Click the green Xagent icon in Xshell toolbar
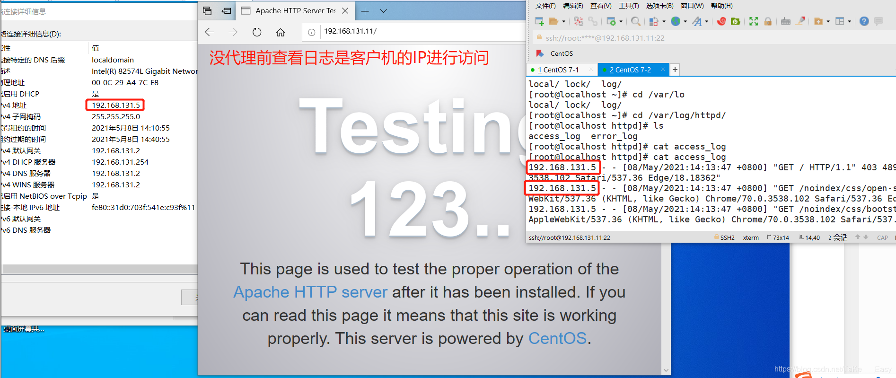Image resolution: width=896 pixels, height=378 pixels. (736, 21)
